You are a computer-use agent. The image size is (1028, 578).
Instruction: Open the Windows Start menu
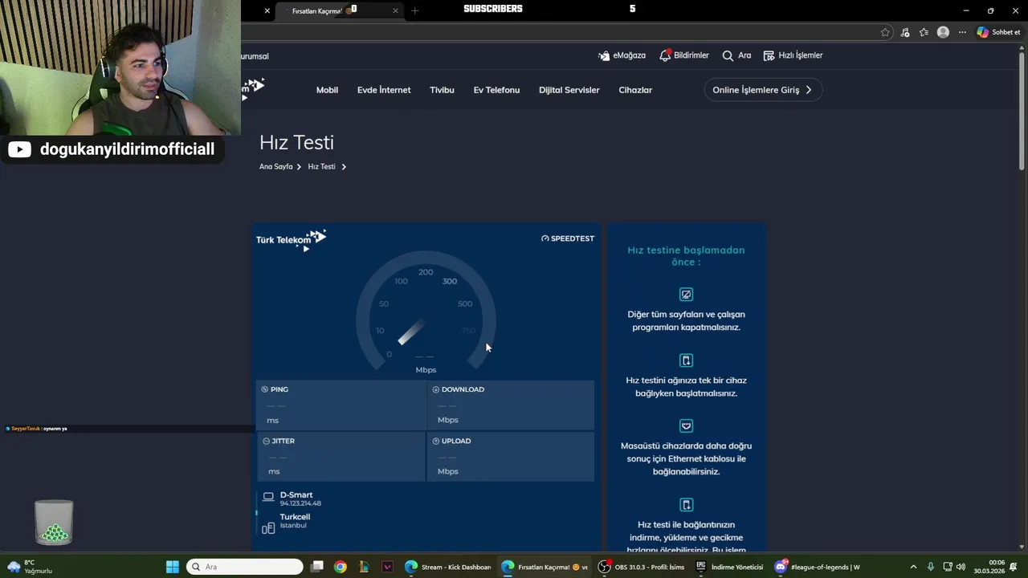[172, 567]
